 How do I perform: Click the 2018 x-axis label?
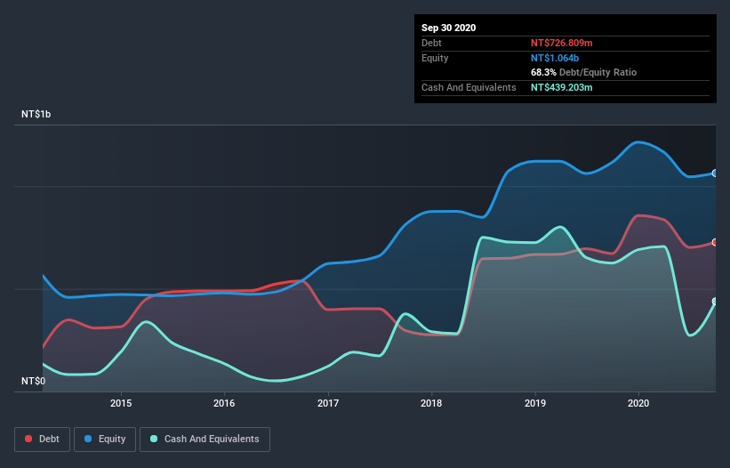(431, 403)
